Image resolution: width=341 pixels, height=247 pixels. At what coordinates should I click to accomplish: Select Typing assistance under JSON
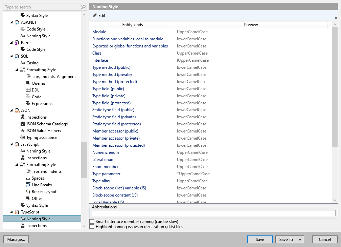click(42, 138)
